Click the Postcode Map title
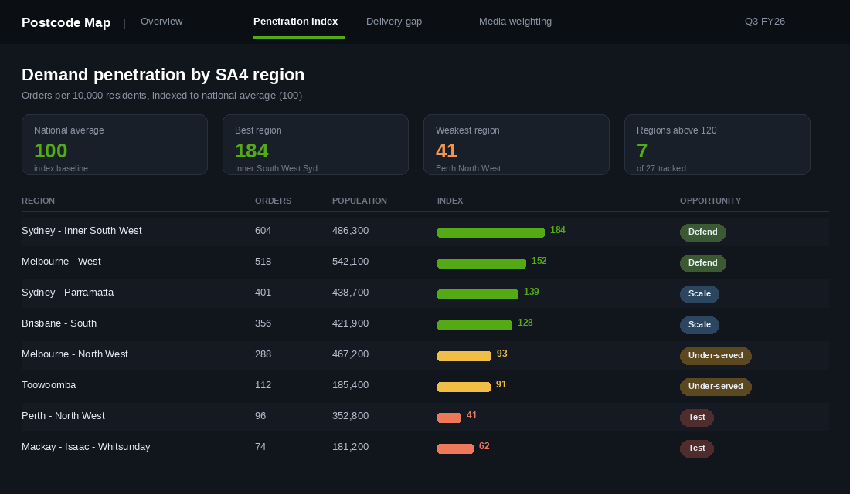 66,22
